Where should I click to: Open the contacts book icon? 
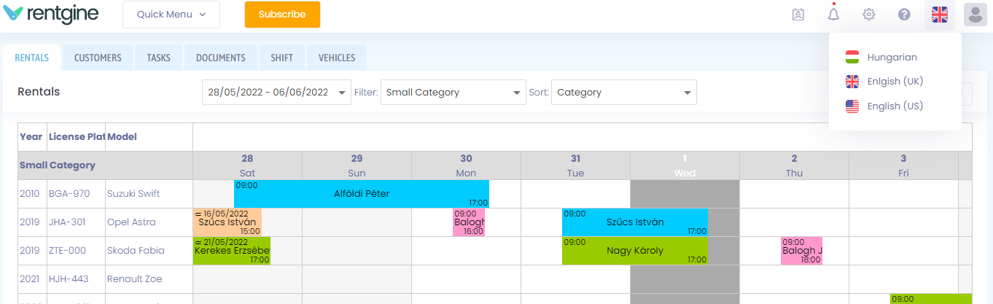[798, 15]
